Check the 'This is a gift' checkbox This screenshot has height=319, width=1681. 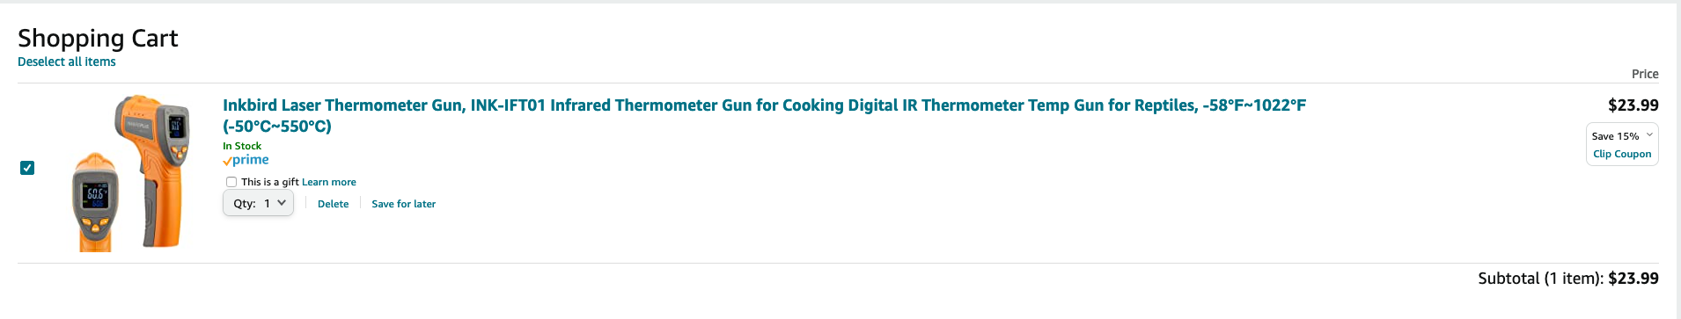[231, 182]
